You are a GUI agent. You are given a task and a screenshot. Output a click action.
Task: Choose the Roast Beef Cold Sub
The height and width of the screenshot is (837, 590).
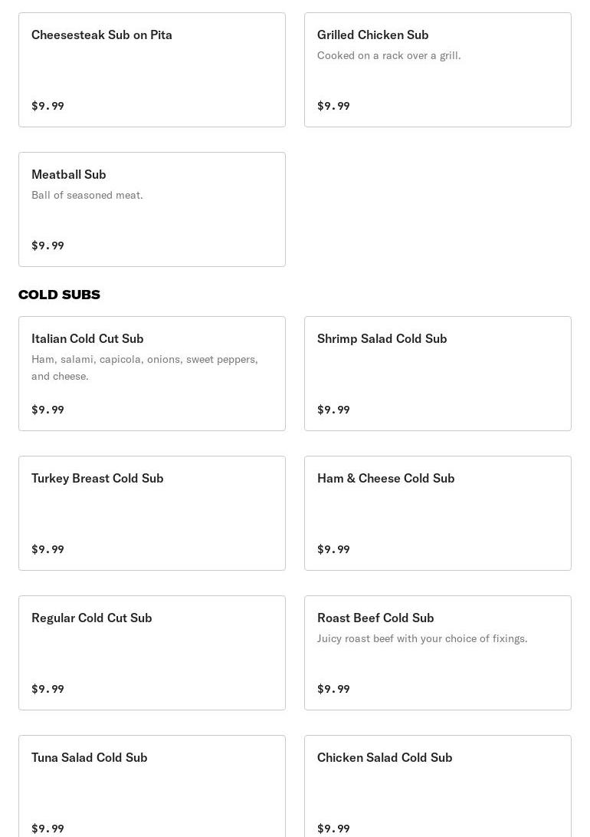click(x=375, y=618)
